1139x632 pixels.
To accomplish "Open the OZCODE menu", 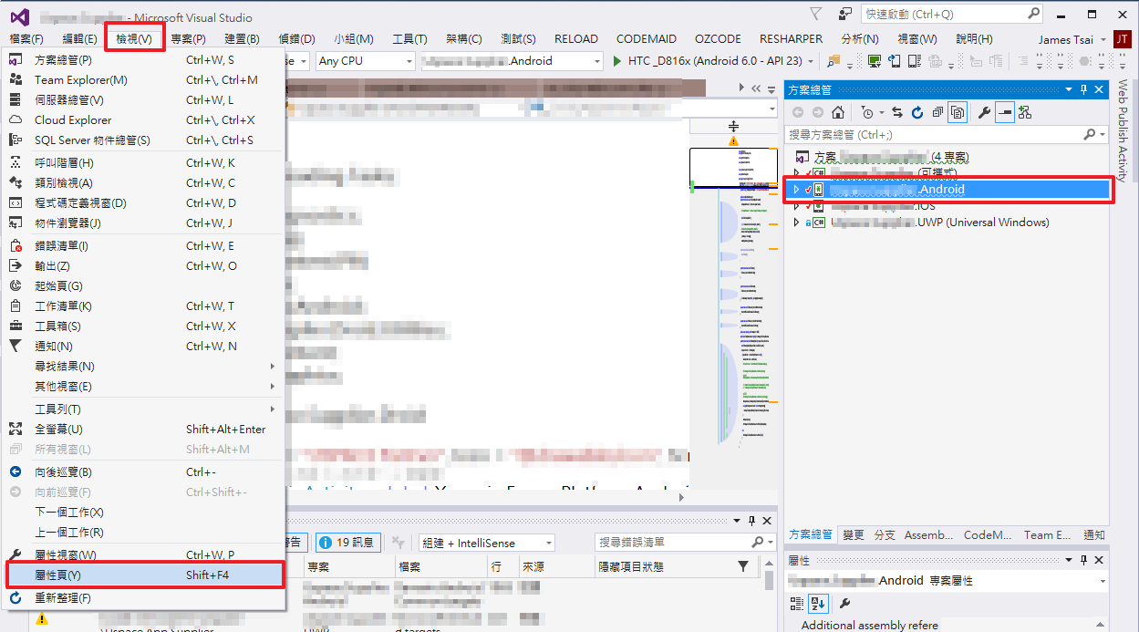I will pyautogui.click(x=720, y=39).
